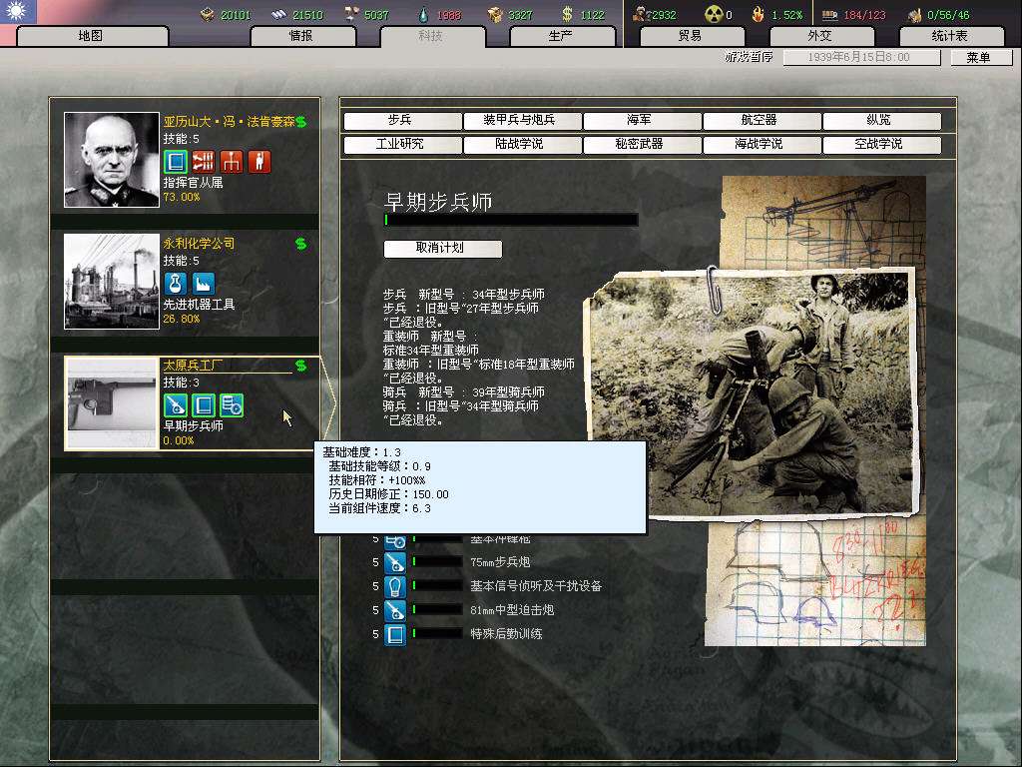Click the green dollar sign beside 永利化学公司
This screenshot has height=767, width=1022.
click(300, 244)
